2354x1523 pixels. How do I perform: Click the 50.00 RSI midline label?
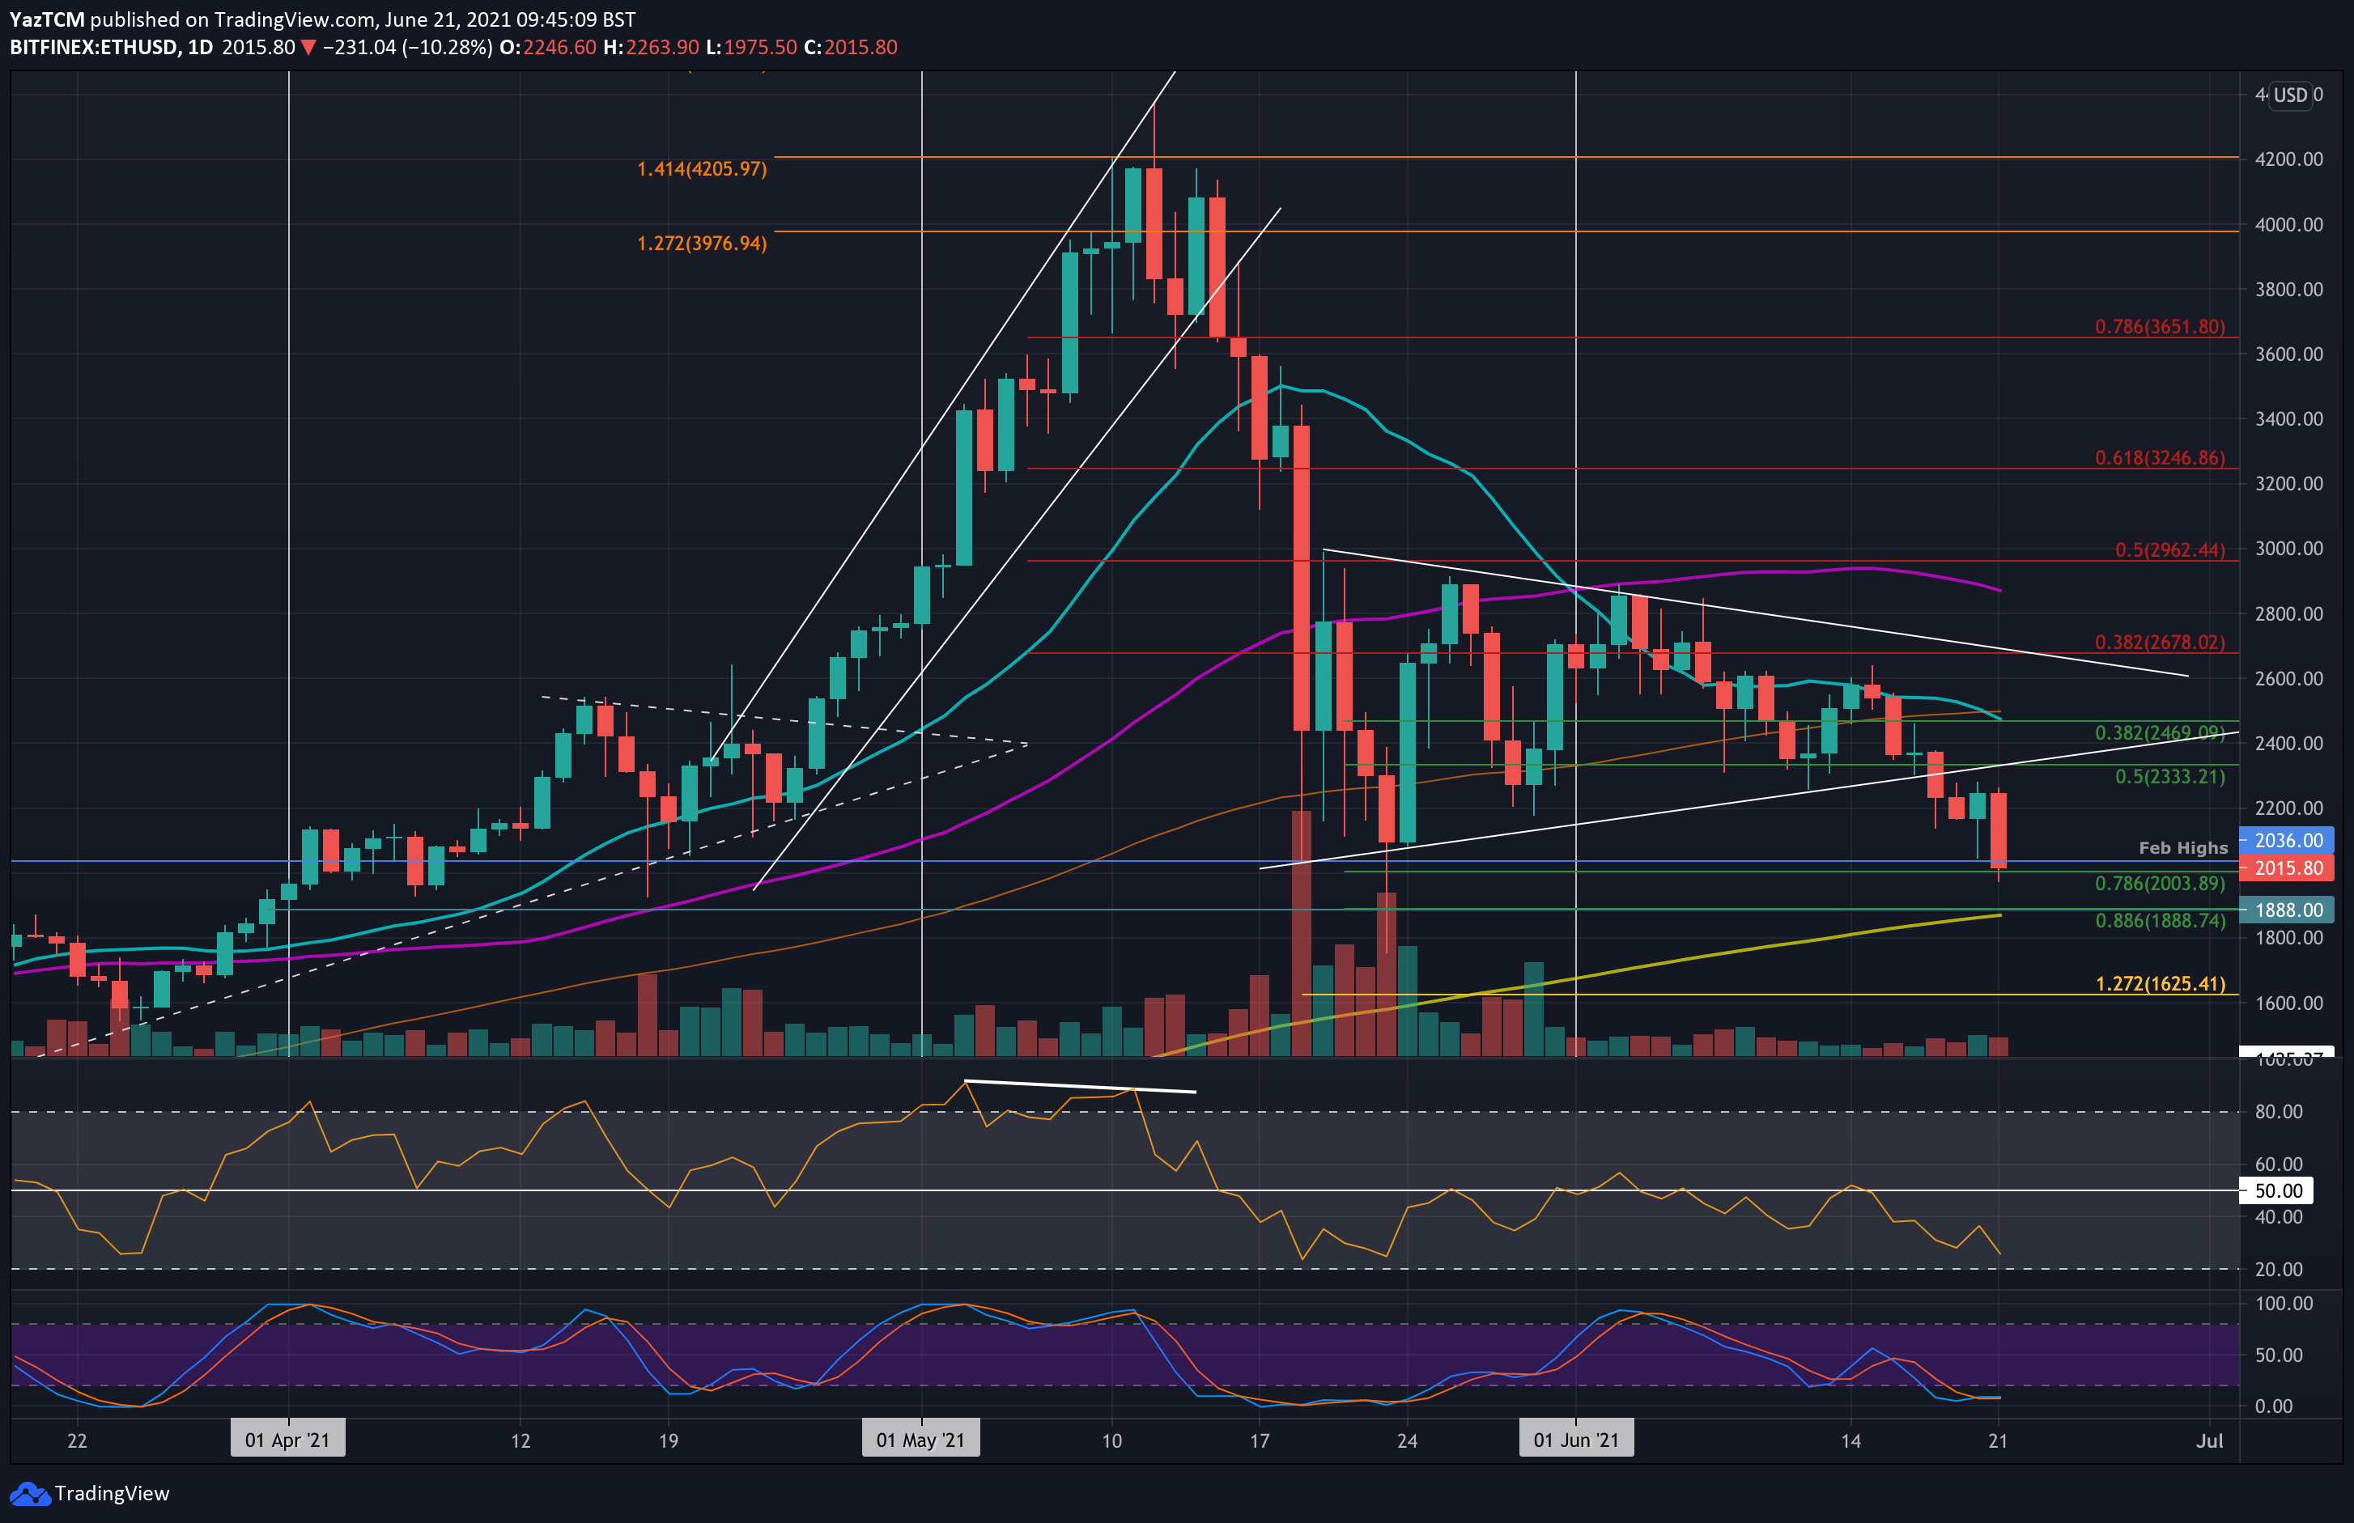tap(2275, 1190)
